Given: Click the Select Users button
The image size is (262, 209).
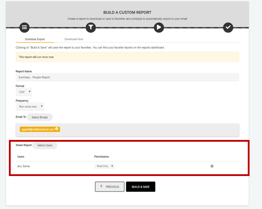Looking at the screenshot, I should coord(45,145).
